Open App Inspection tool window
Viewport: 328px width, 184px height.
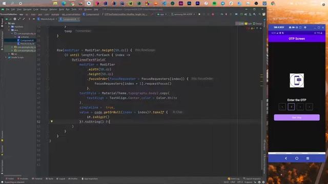90,179
